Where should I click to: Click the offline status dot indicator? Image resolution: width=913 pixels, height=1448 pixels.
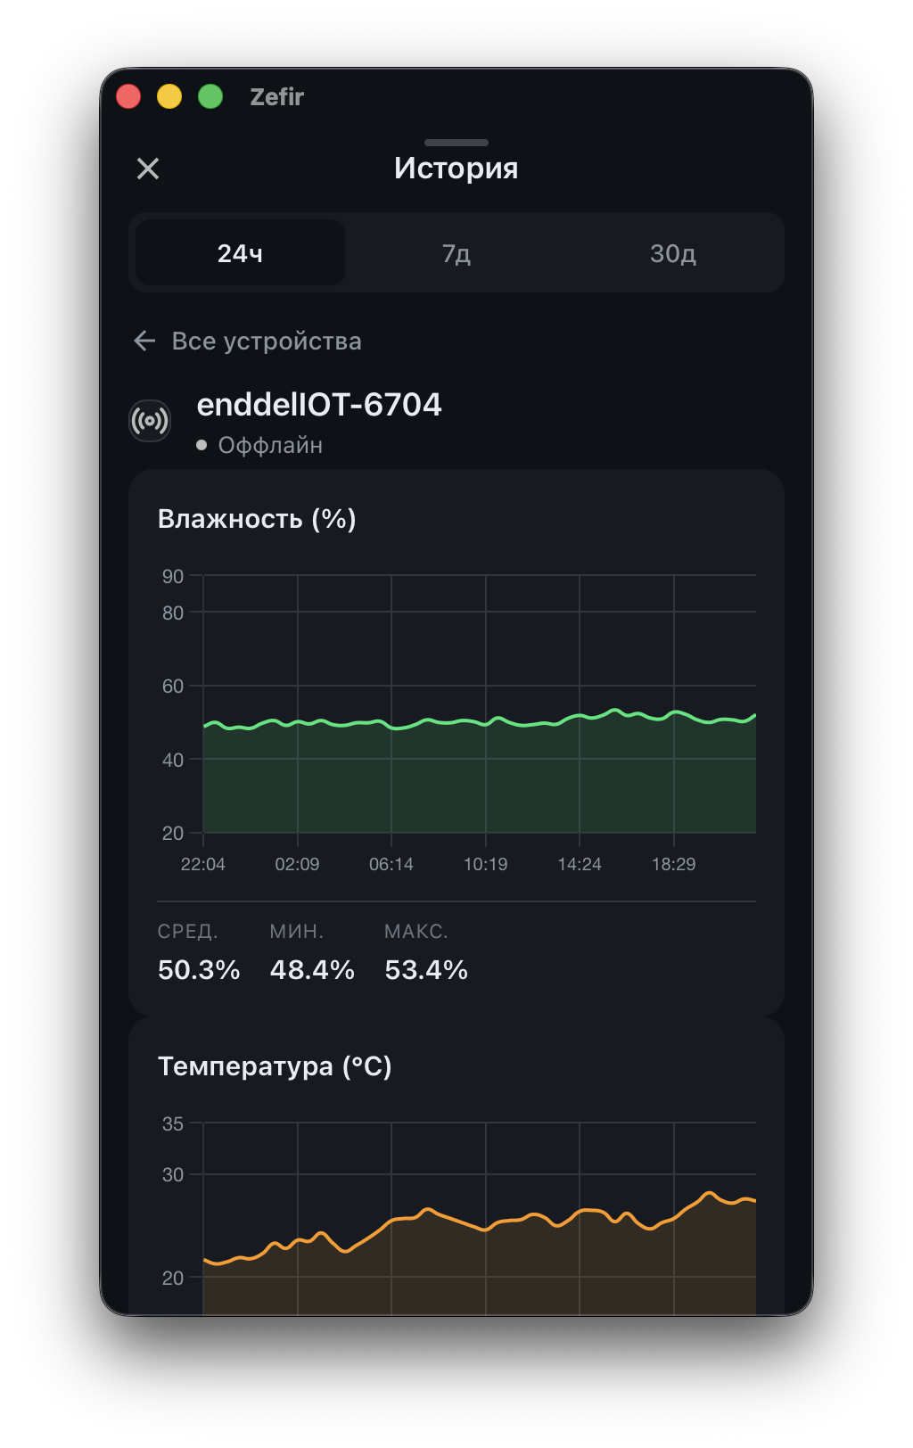pyautogui.click(x=202, y=445)
